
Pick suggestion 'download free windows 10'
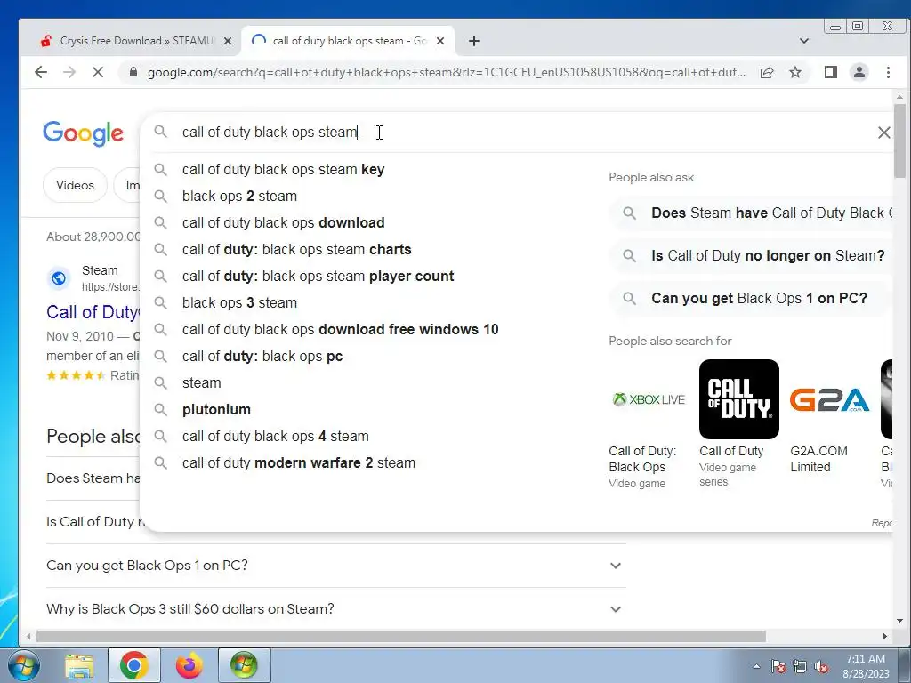tap(340, 329)
